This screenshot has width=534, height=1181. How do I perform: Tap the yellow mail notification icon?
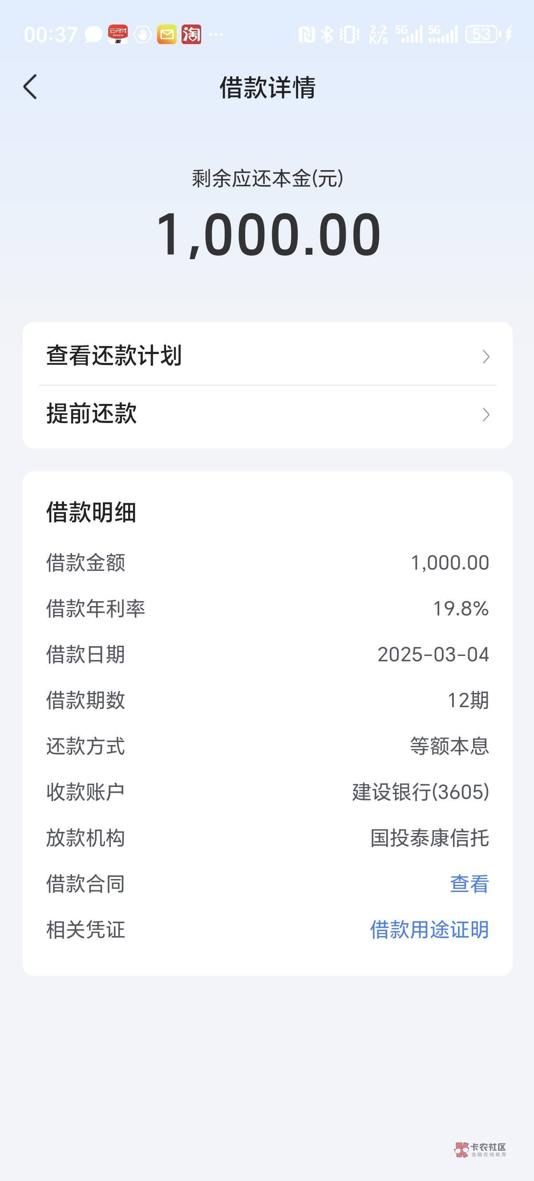(167, 34)
